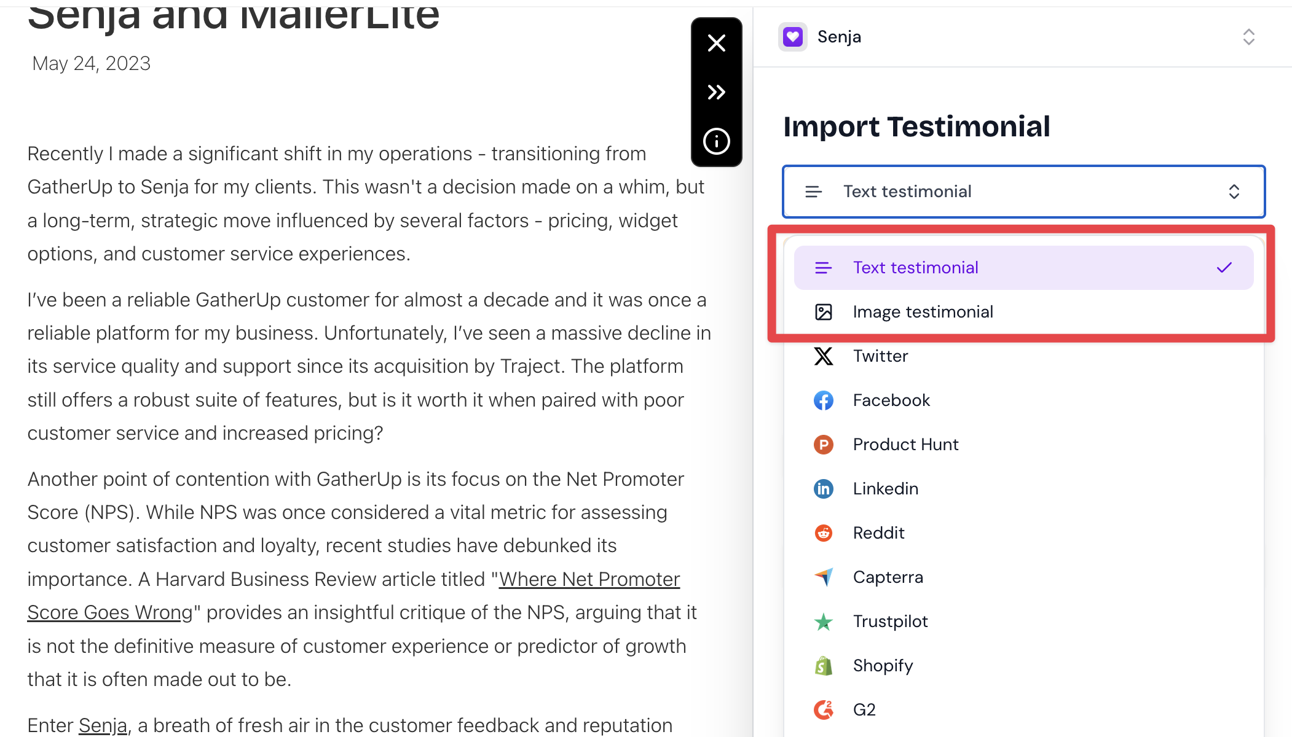Choose the Trustpilot option
Image resolution: width=1292 pixels, height=737 pixels.
click(890, 622)
